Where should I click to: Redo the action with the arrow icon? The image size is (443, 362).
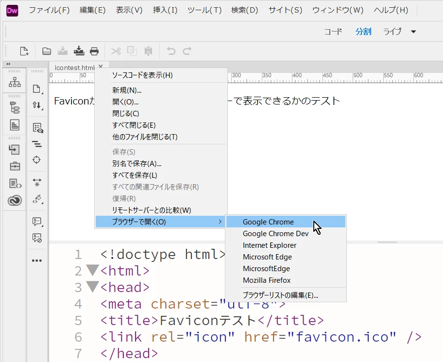[x=187, y=51]
